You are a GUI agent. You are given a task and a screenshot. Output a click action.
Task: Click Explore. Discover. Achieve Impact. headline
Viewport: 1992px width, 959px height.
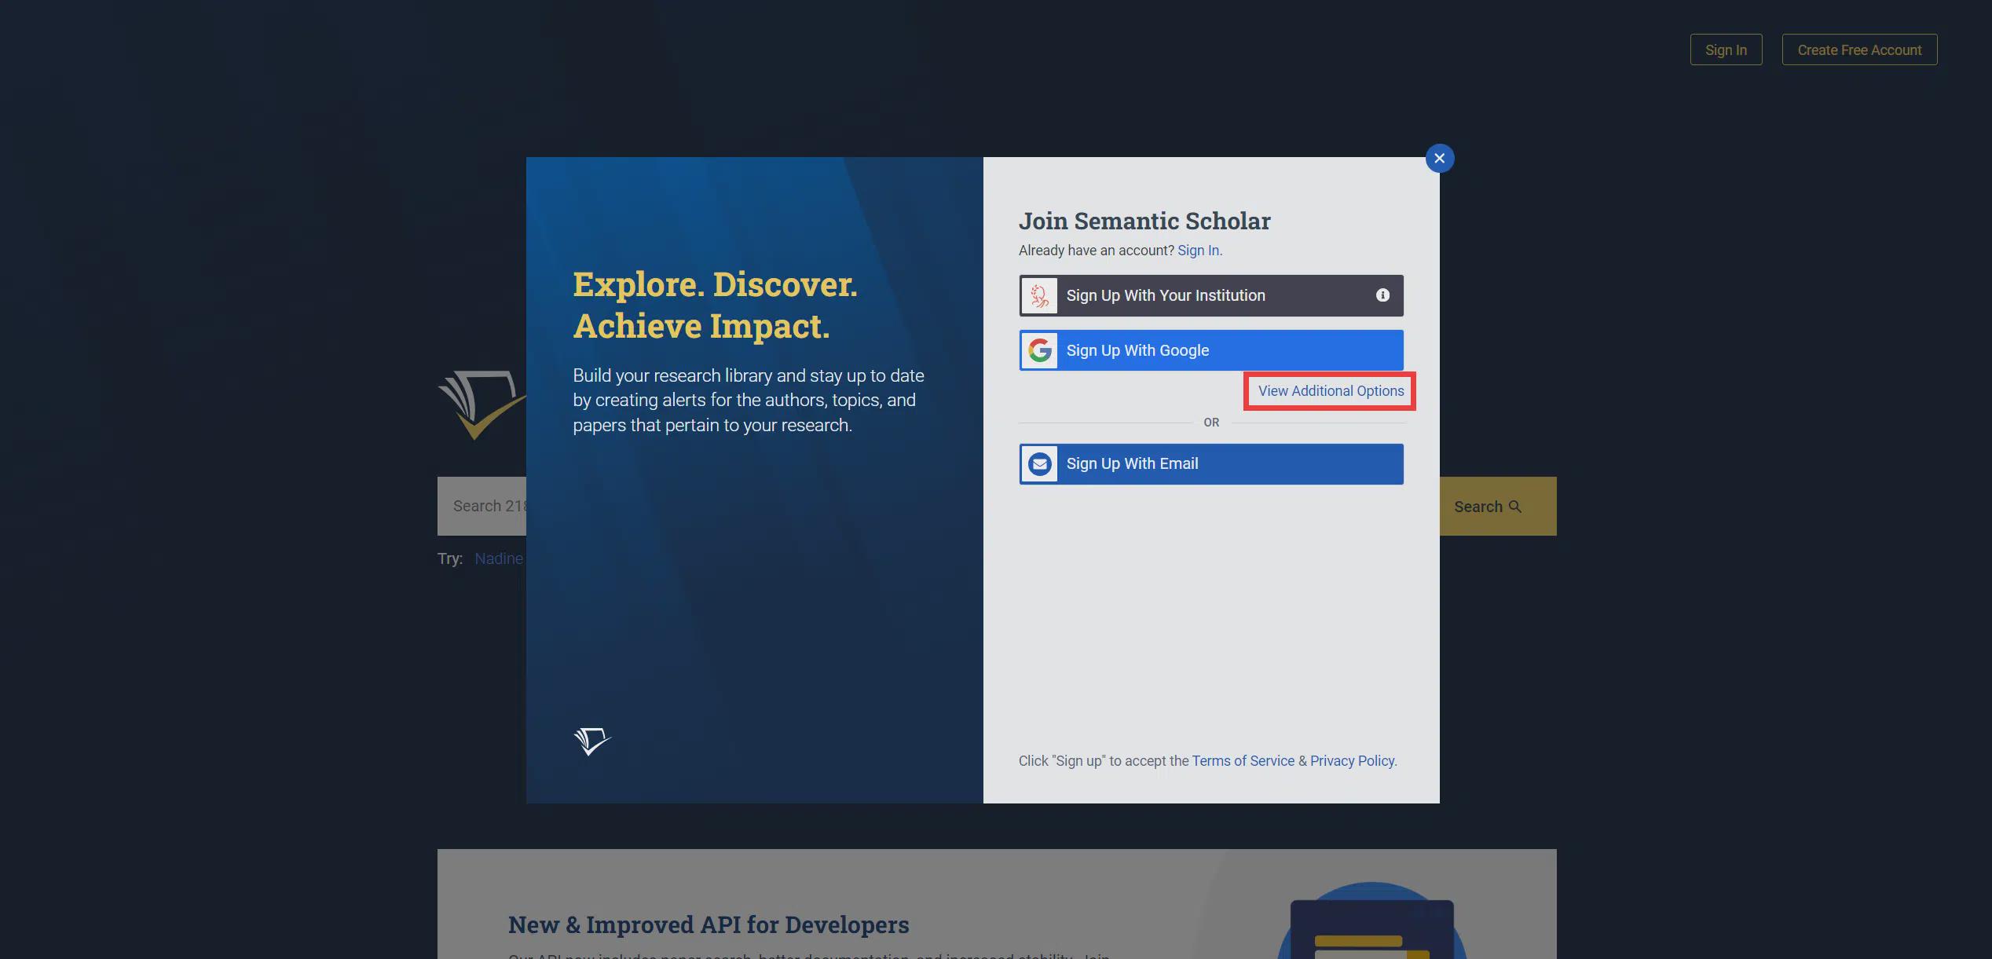(715, 306)
